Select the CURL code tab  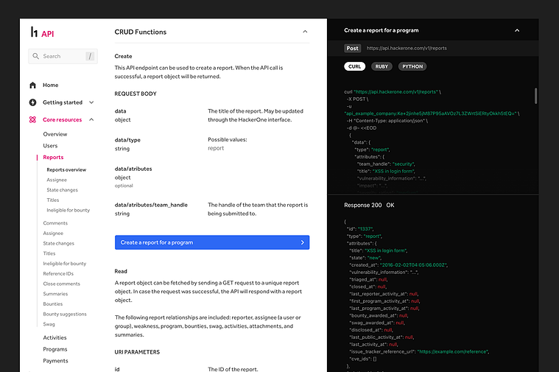pos(355,66)
